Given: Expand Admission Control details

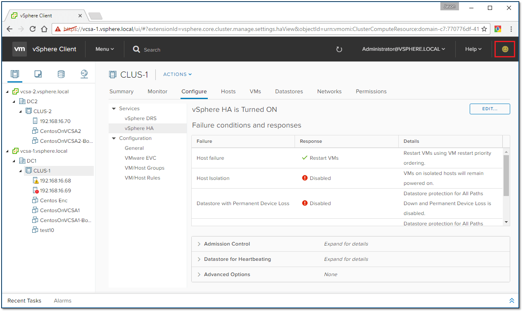Looking at the screenshot, I should [x=199, y=244].
